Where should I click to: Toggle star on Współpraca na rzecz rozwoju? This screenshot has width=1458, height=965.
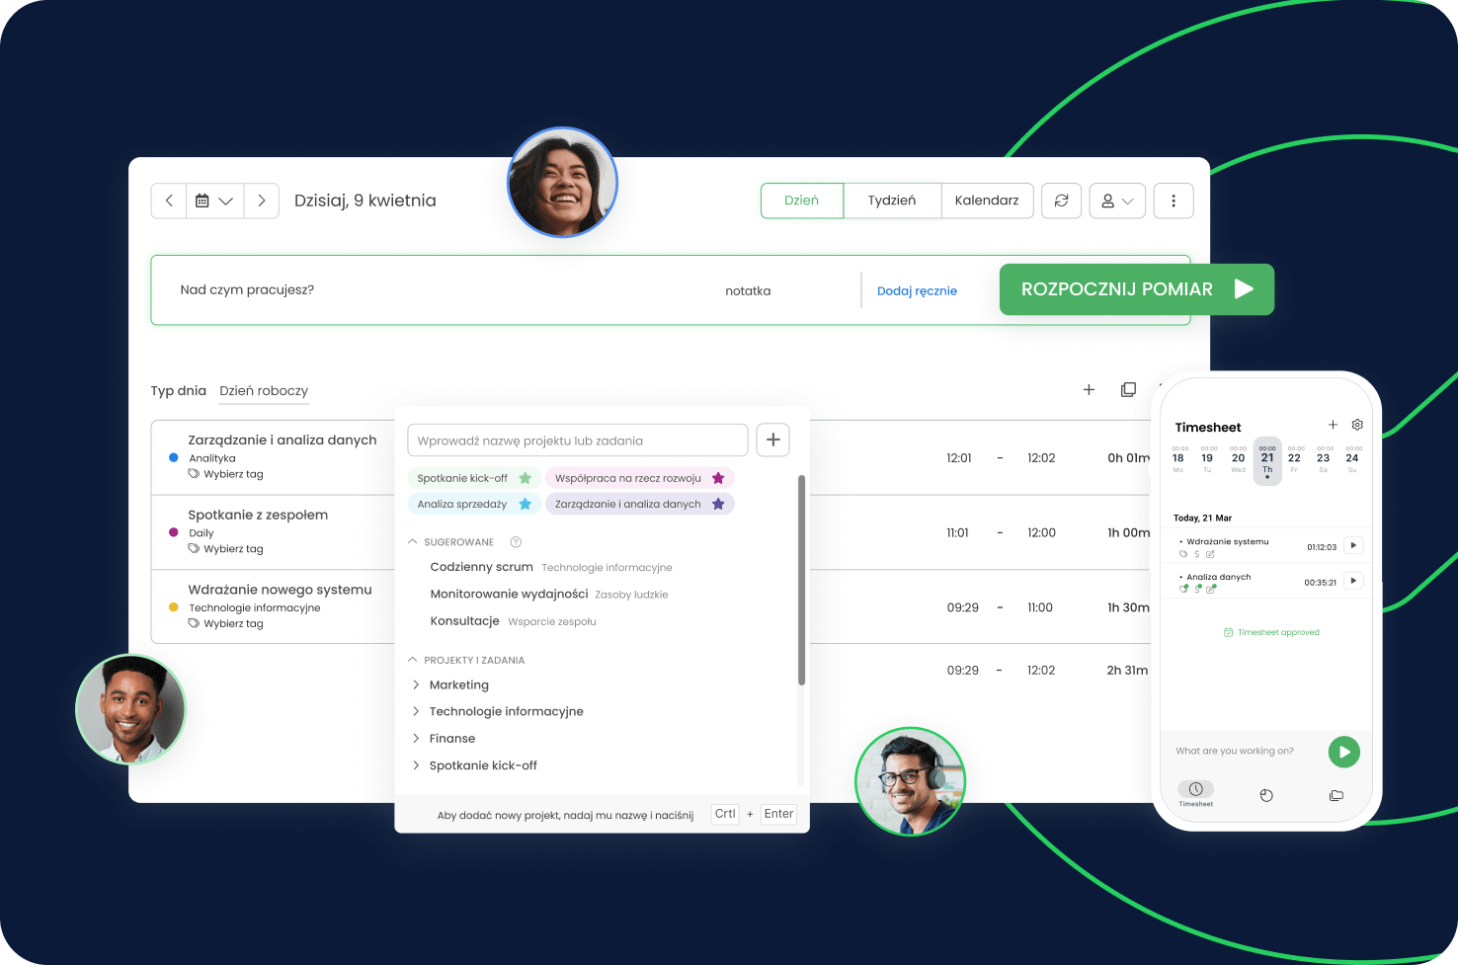click(718, 478)
